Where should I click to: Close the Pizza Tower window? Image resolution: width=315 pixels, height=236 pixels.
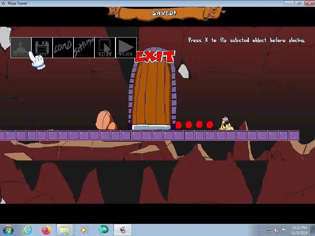pyautogui.click(x=309, y=3)
